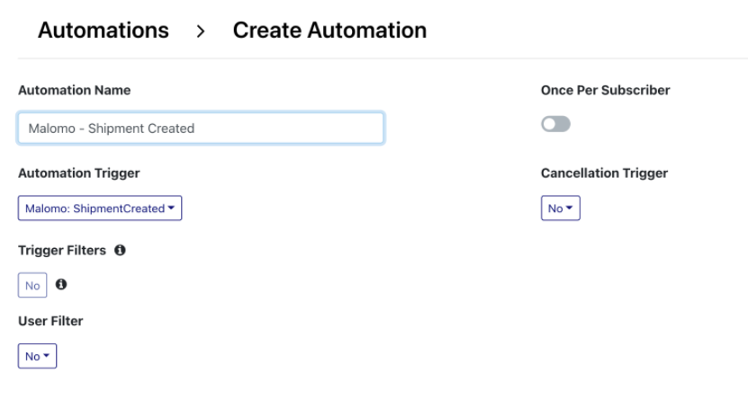Click info icon next to Trigger Filters No button
Image resolution: width=748 pixels, height=400 pixels.
(x=61, y=284)
